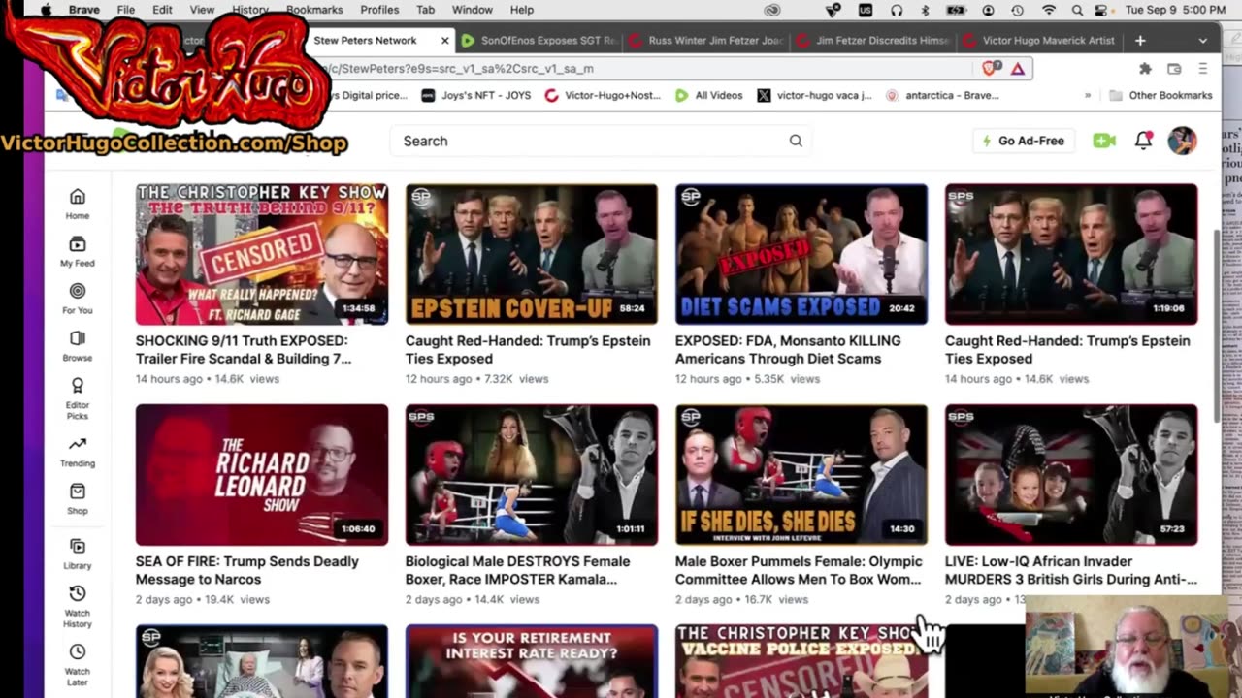The image size is (1242, 698).
Task: Switch to the Jim Fetzer Discredits tab
Action: (x=873, y=41)
